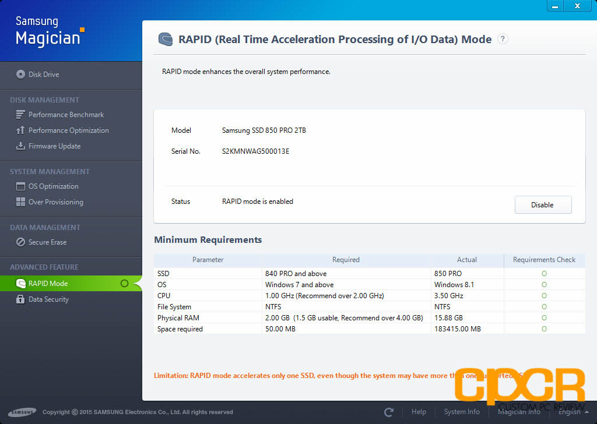Click the Disk Drive disc icon
Screen dimensions: 597x424
tap(20, 75)
